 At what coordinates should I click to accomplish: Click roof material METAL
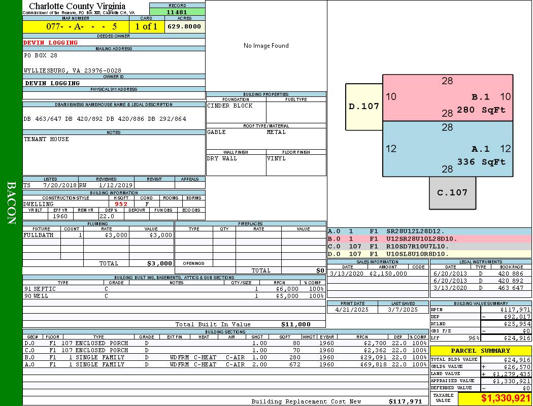tap(276, 132)
